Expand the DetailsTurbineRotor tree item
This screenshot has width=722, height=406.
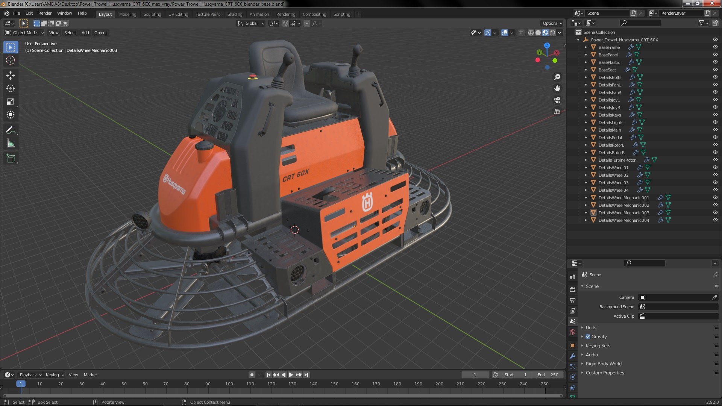pos(585,160)
